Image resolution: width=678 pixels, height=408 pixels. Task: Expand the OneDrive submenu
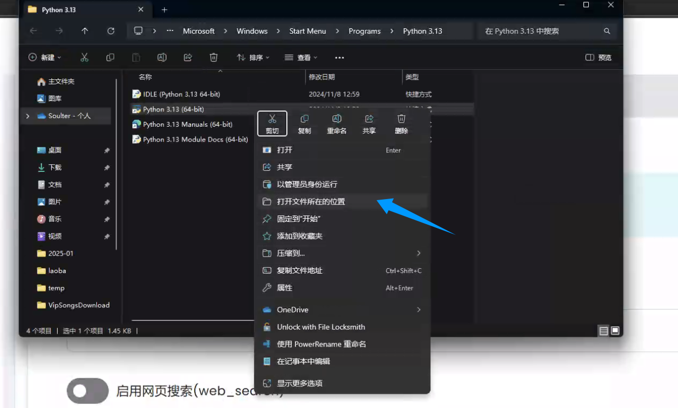pyautogui.click(x=418, y=310)
